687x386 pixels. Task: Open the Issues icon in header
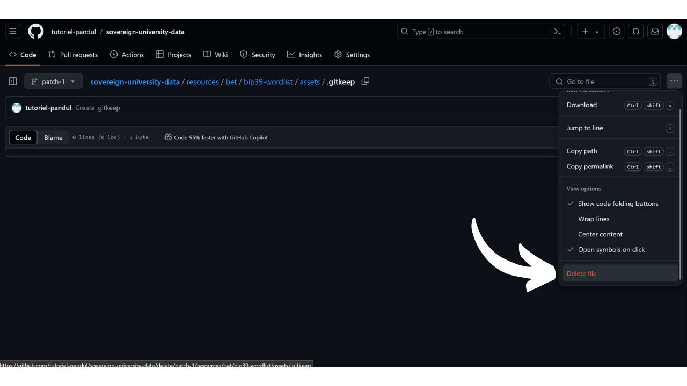617,32
